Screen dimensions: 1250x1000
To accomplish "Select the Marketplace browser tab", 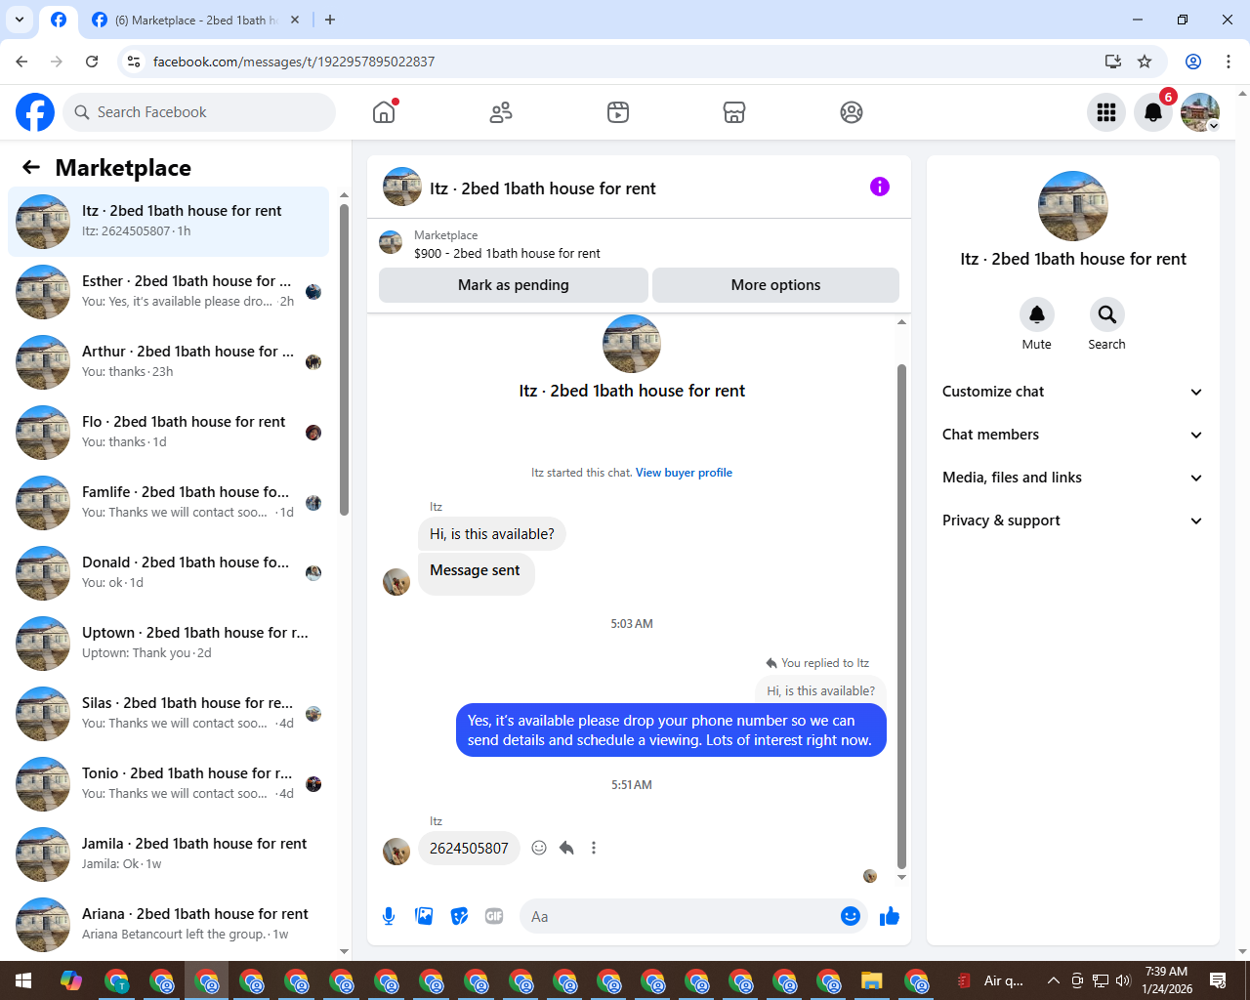I will (195, 20).
